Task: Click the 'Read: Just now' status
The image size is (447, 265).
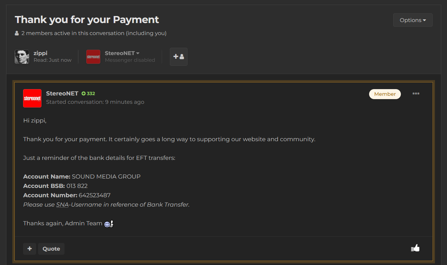Action: click(52, 60)
